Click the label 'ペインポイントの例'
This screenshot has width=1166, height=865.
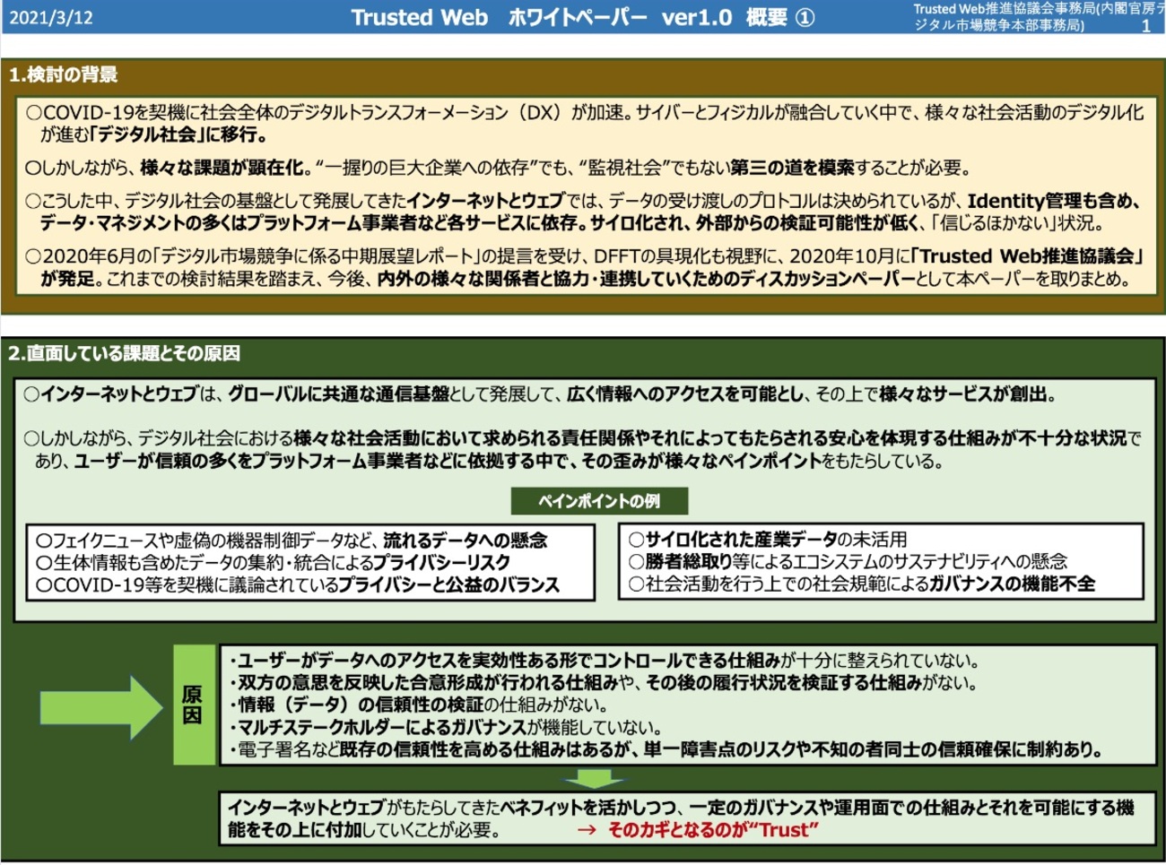pos(599,501)
